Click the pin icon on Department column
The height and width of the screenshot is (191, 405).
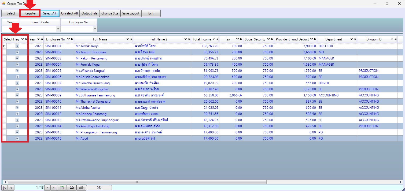[355, 39]
